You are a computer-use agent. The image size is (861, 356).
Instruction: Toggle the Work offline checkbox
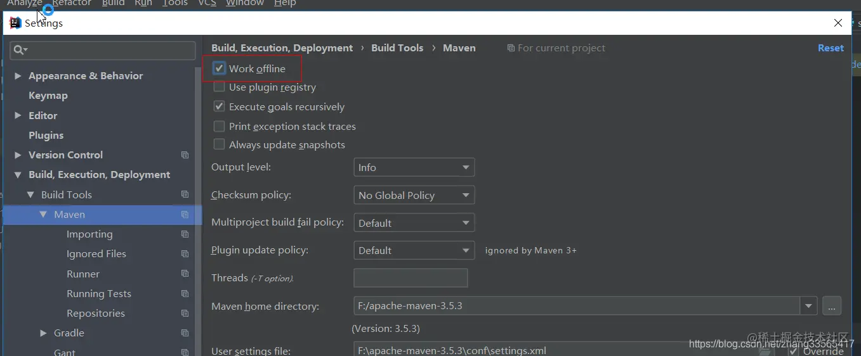[x=219, y=68]
